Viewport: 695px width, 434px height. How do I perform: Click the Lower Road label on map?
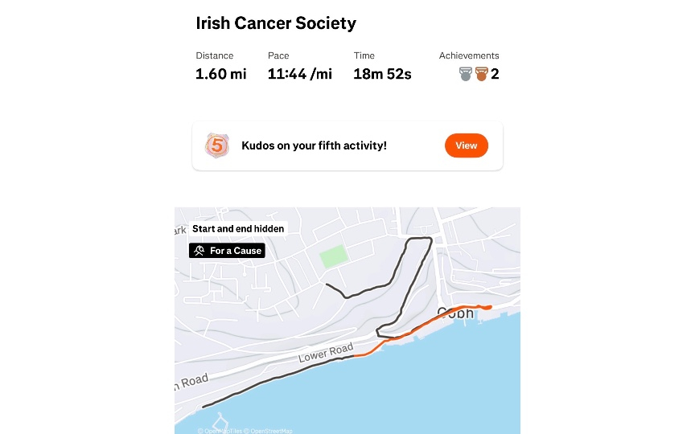(x=325, y=352)
